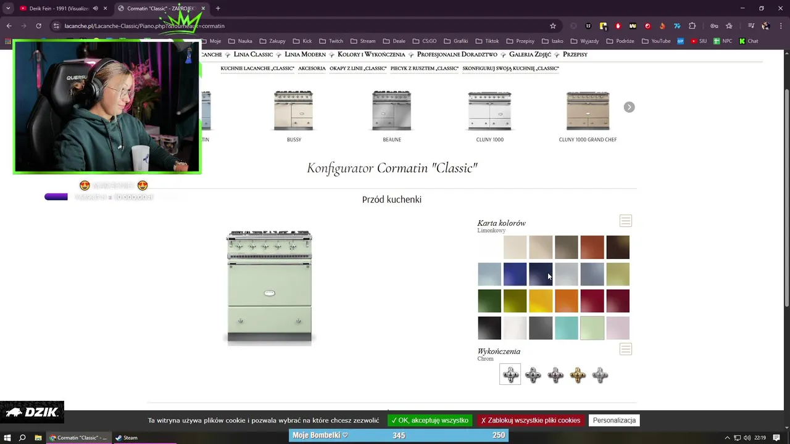Open a new browser tab

[x=218, y=8]
